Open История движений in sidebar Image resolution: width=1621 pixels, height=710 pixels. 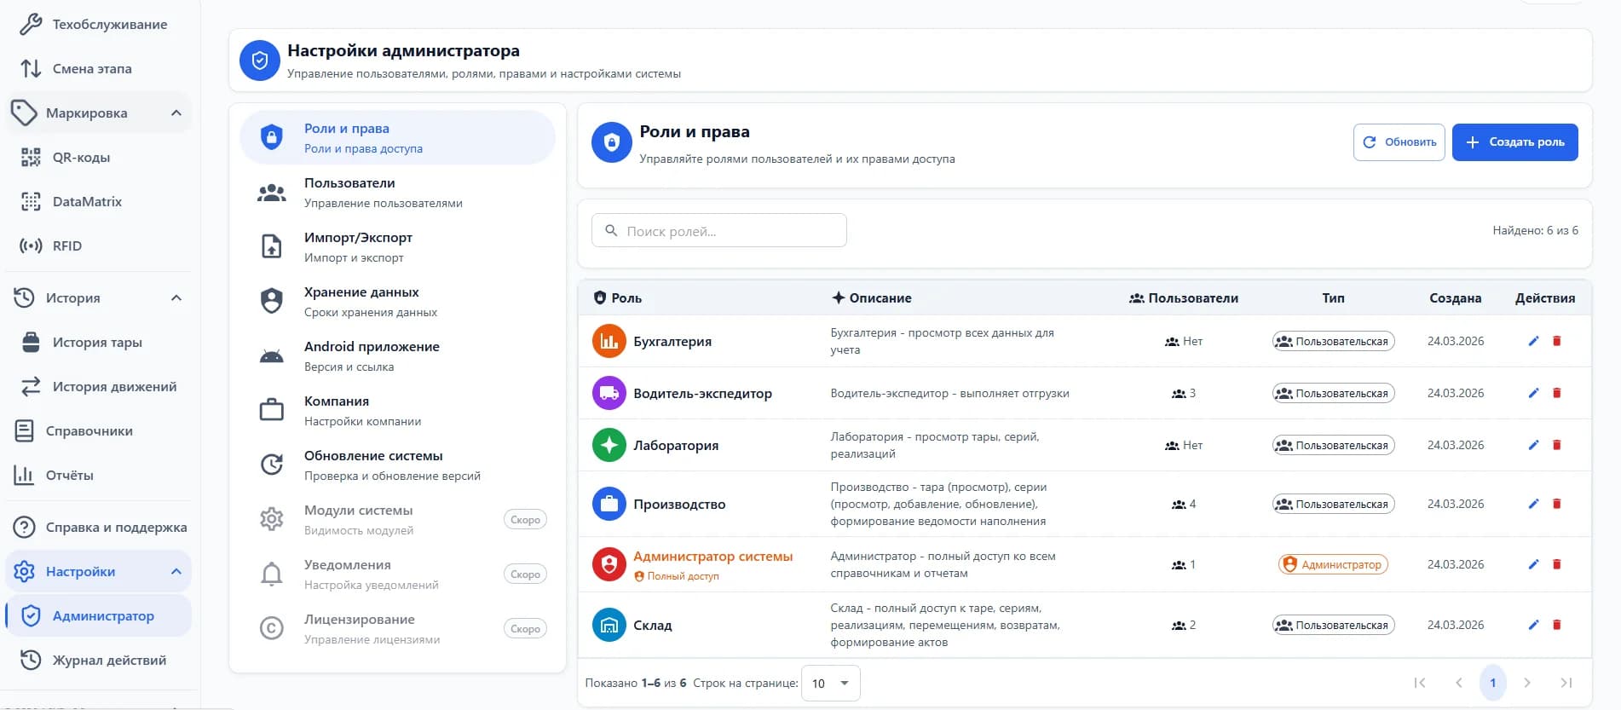[x=99, y=386]
